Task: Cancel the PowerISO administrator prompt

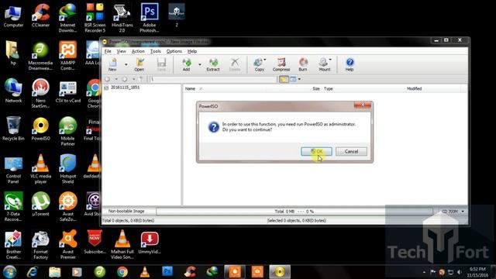Action: coord(351,152)
